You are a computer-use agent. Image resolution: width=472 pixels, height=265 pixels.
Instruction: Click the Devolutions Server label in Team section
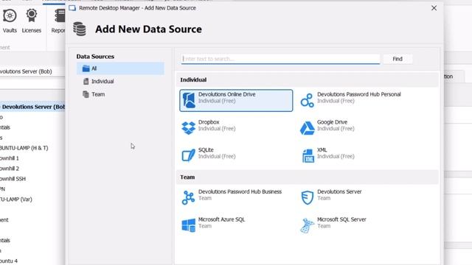coord(339,191)
